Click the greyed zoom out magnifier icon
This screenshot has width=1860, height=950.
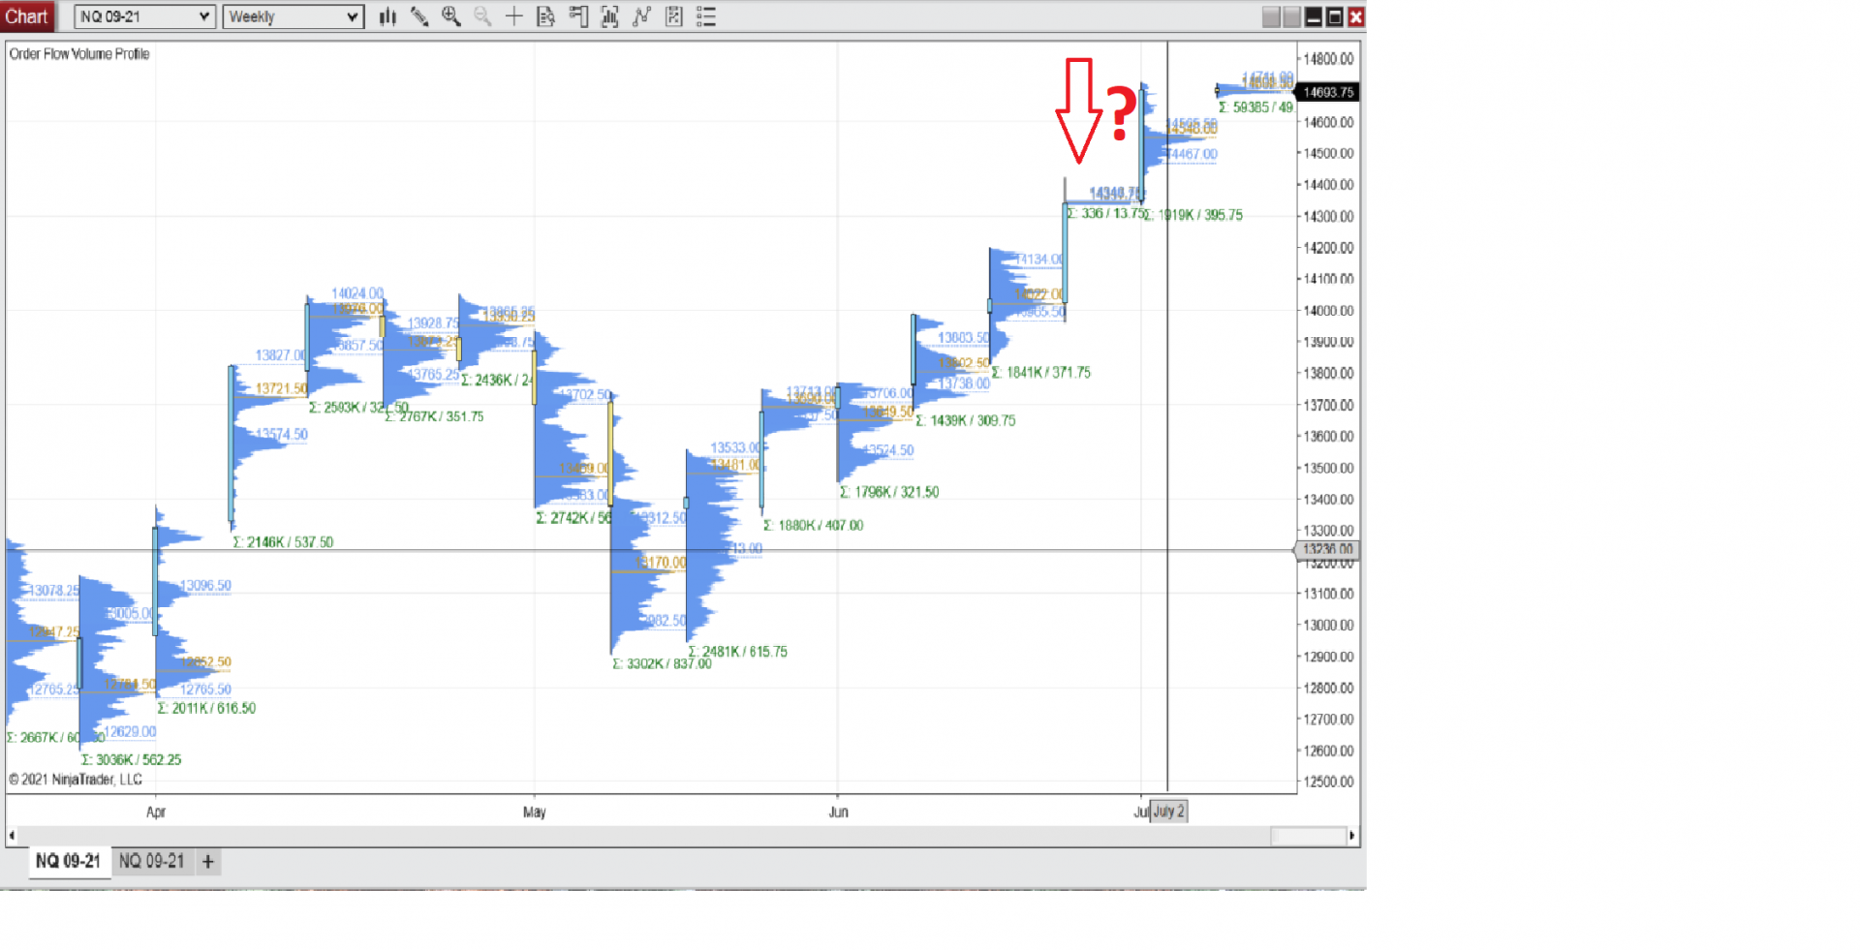click(x=482, y=16)
